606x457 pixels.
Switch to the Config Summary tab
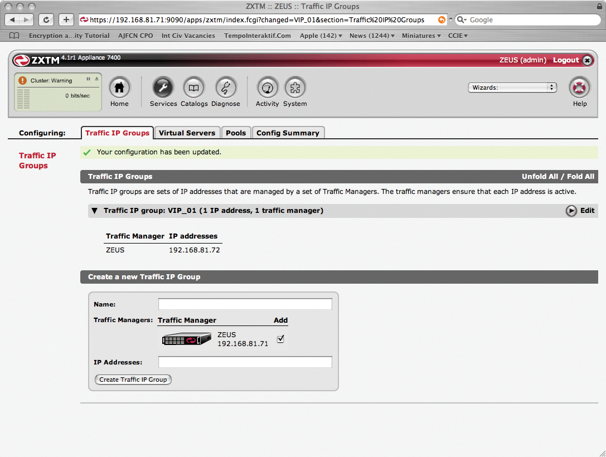(x=288, y=133)
